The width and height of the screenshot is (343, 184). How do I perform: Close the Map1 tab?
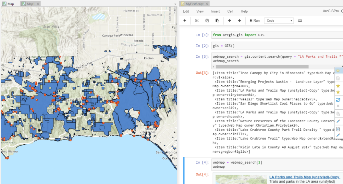[x=38, y=4]
